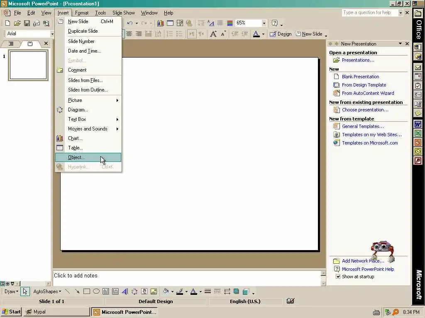Click the New blank document icon
This screenshot has width=425, height=318.
(x=7, y=24)
